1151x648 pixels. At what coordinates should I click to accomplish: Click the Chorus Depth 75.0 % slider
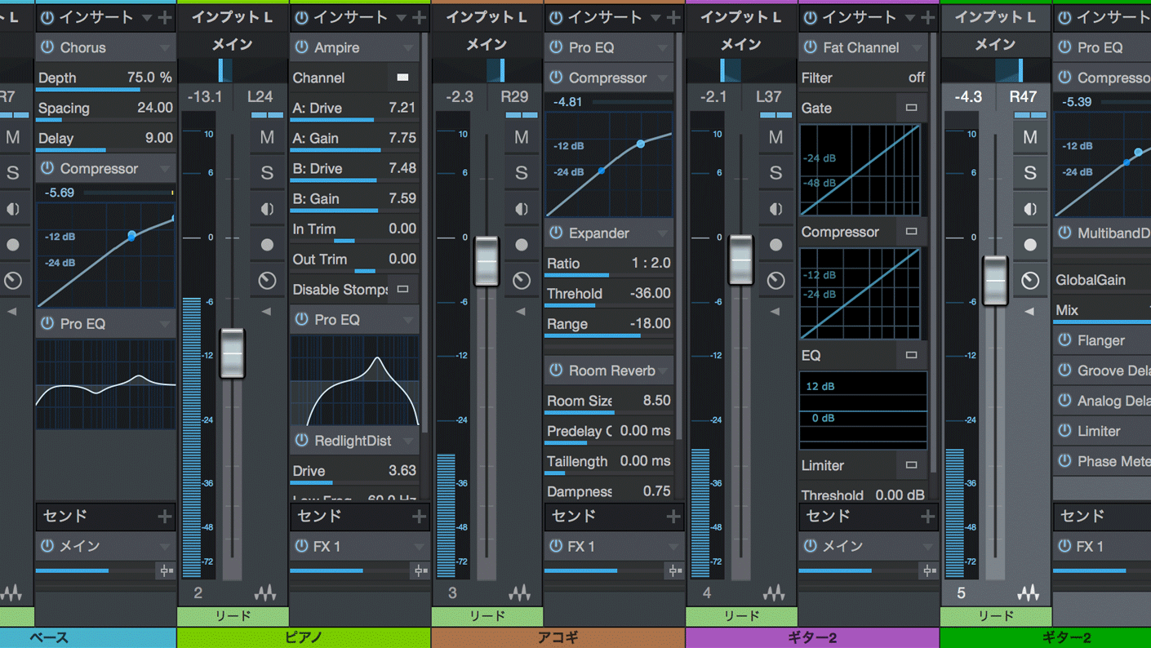coord(106,78)
